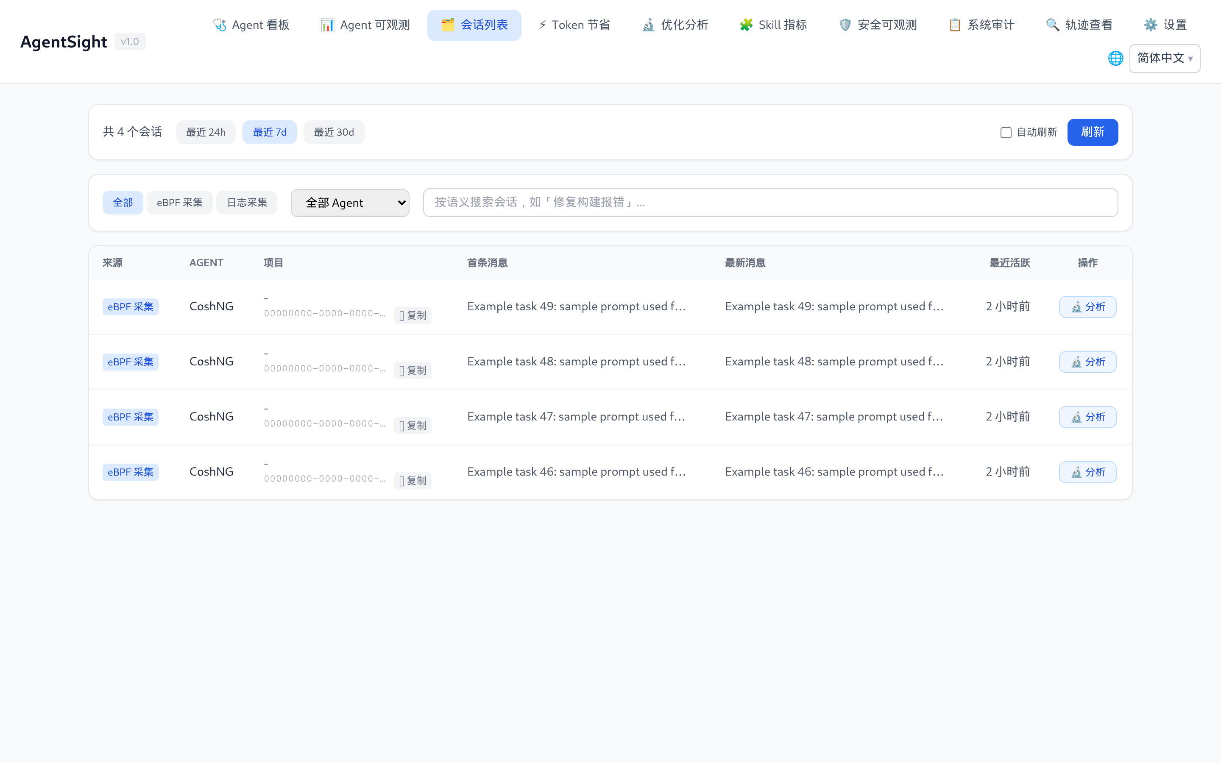Click first message of Example task 49
The height and width of the screenshot is (763, 1221).
pyautogui.click(x=576, y=306)
